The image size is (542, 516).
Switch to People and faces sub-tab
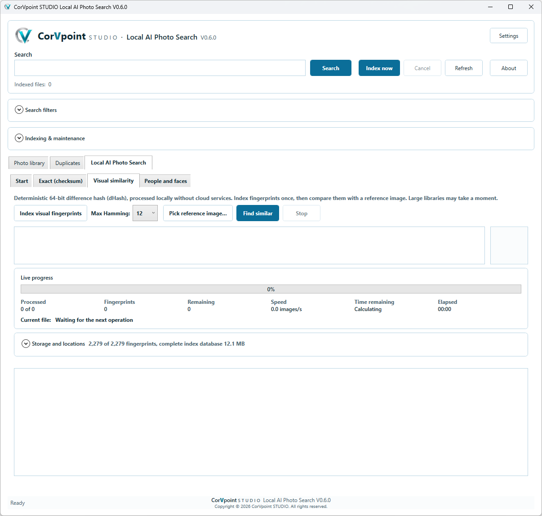[165, 181]
